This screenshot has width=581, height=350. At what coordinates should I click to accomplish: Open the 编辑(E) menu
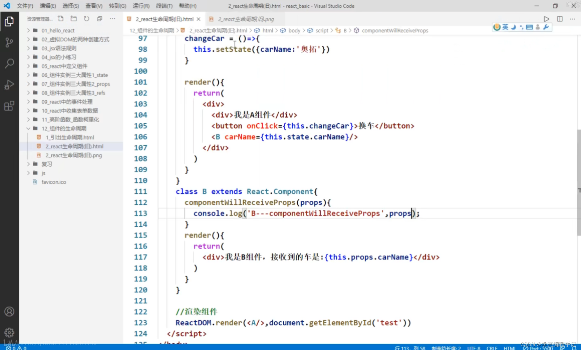pos(48,6)
